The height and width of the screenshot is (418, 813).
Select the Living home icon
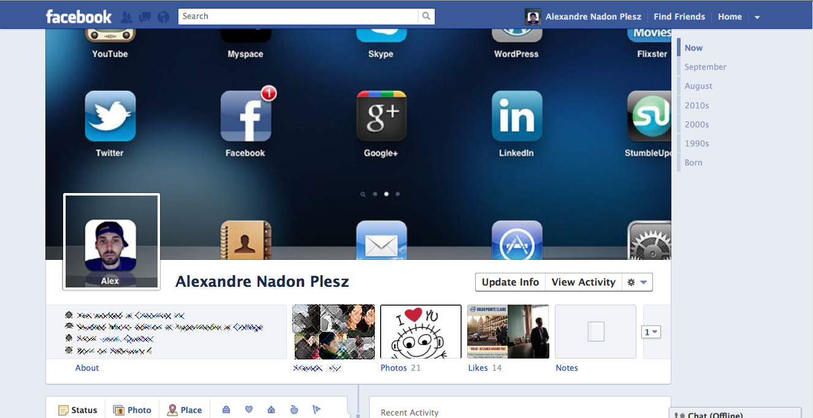pos(272,409)
